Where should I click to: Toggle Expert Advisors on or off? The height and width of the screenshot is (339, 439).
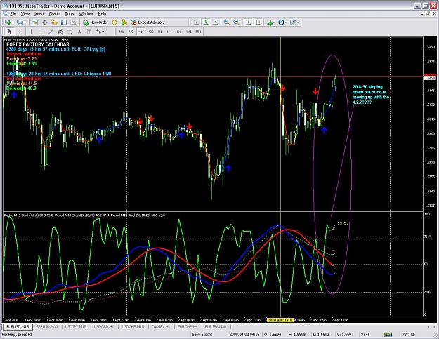coord(148,22)
